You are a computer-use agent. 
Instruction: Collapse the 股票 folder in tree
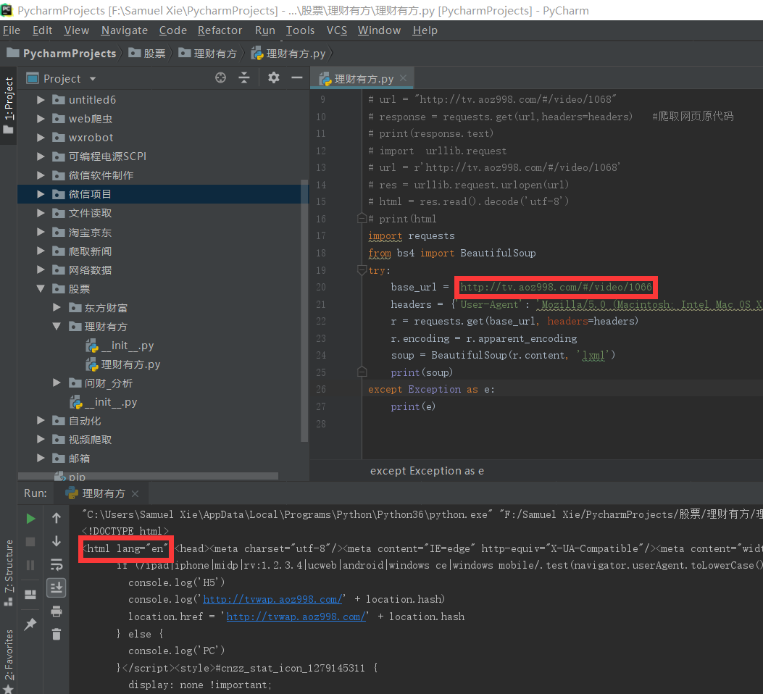[x=41, y=289]
